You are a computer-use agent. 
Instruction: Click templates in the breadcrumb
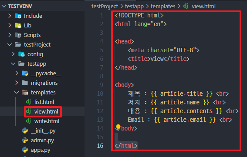163,7
